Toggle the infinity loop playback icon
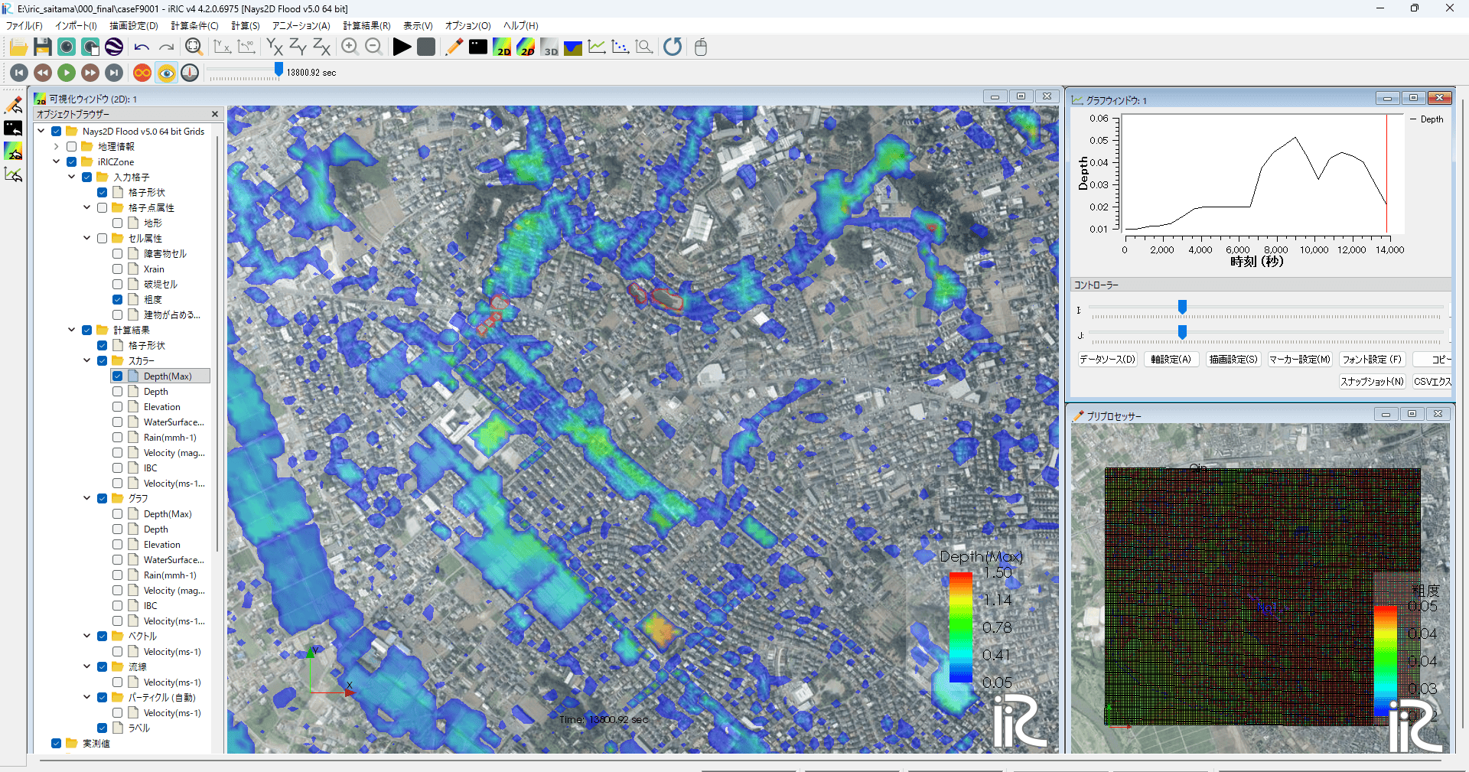Image resolution: width=1469 pixels, height=772 pixels. 142,73
